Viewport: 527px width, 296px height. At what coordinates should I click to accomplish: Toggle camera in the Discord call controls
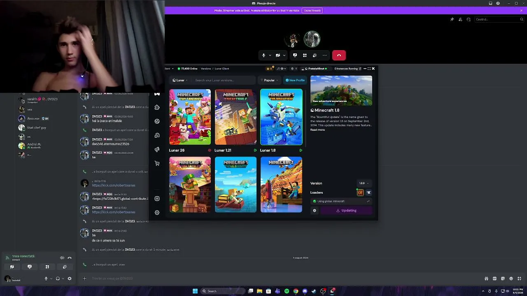tap(278, 55)
